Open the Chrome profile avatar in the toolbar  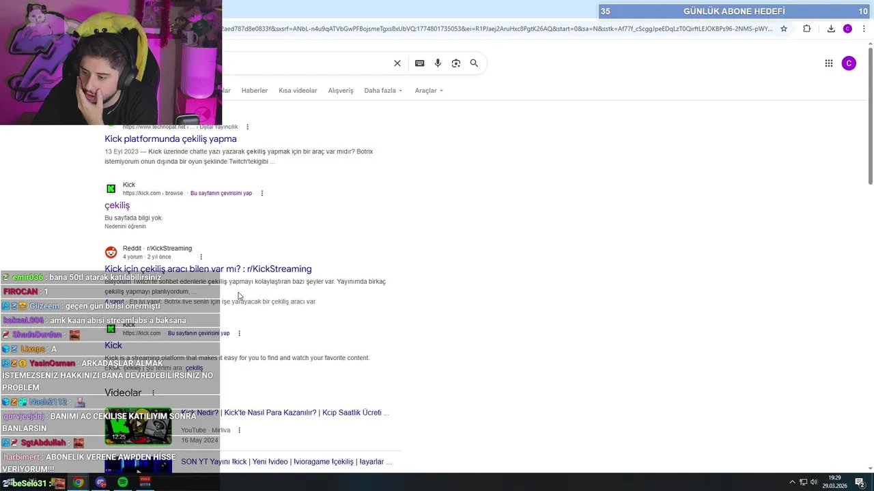[x=847, y=29]
